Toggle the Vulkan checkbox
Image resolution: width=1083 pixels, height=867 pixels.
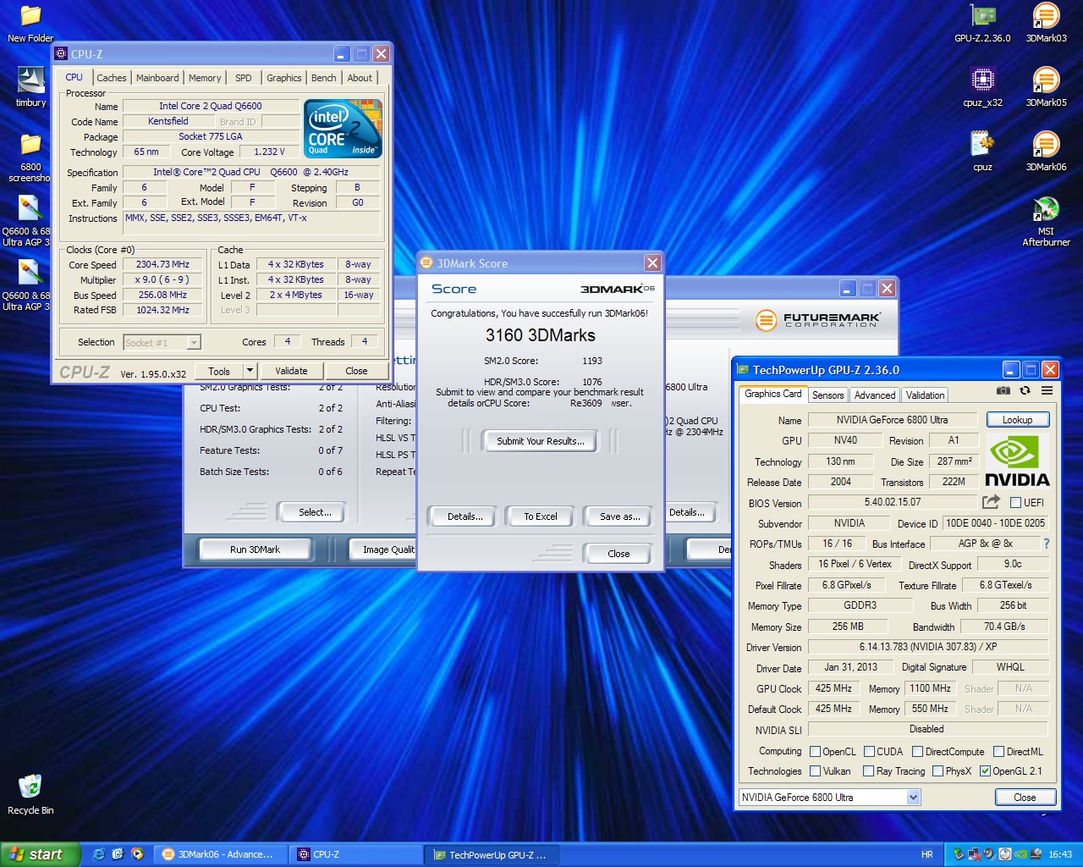tap(815, 770)
